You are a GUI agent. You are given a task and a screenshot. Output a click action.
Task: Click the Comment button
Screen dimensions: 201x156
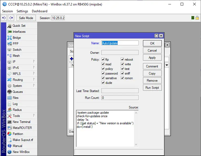click(152, 66)
